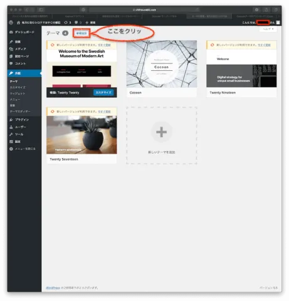Click update-now link on Twenty Seventeen card
The image size is (289, 301).
coord(104,112)
